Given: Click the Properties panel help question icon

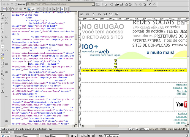Looking at the screenshot, I should pyautogui.click(x=187, y=136).
